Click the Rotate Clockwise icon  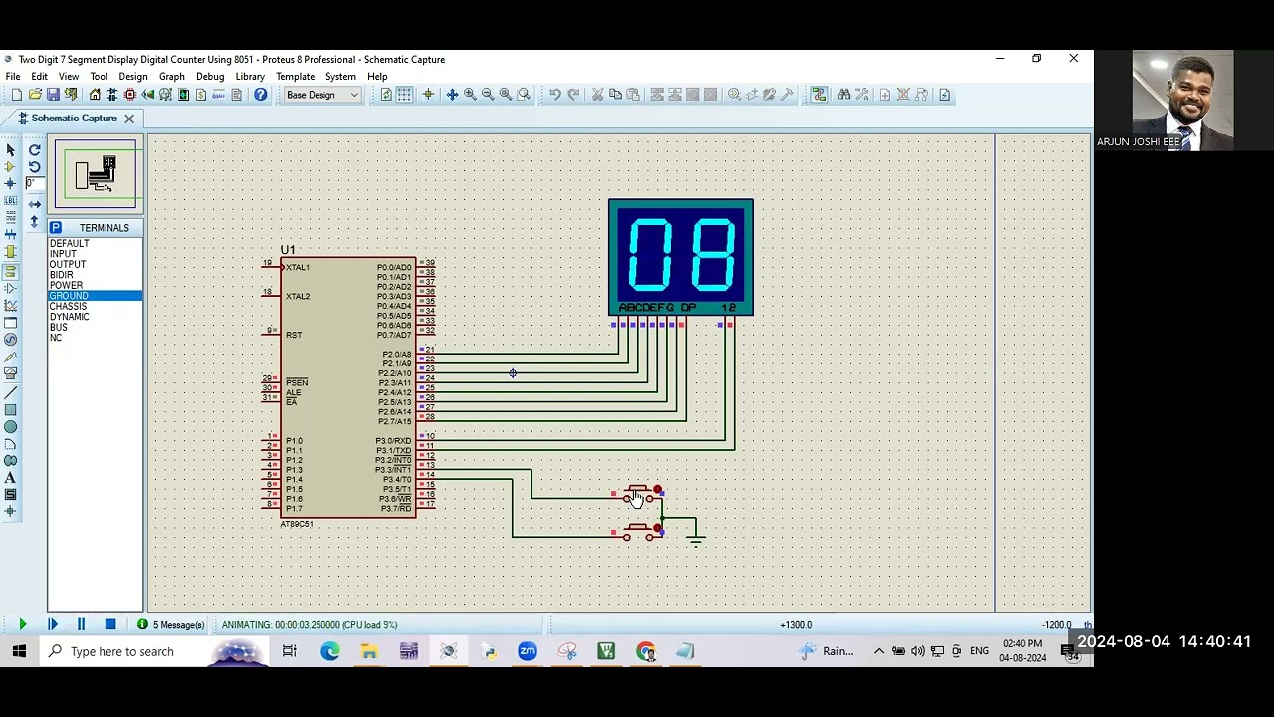point(35,149)
